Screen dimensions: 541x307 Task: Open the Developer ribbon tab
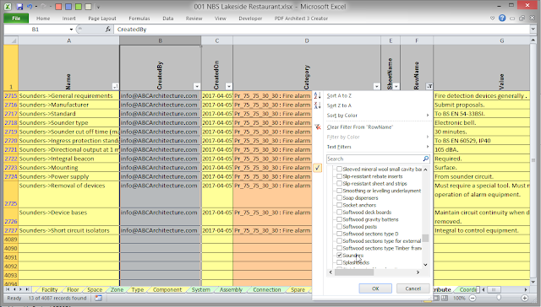coord(250,19)
